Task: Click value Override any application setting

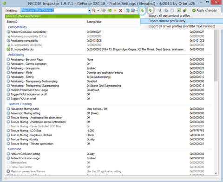Action: [105, 73]
